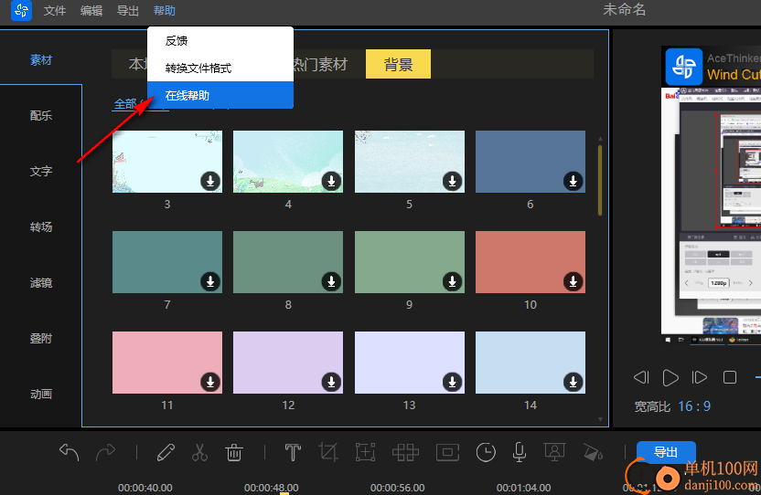Select the lavender background thumbnail 12

point(288,363)
